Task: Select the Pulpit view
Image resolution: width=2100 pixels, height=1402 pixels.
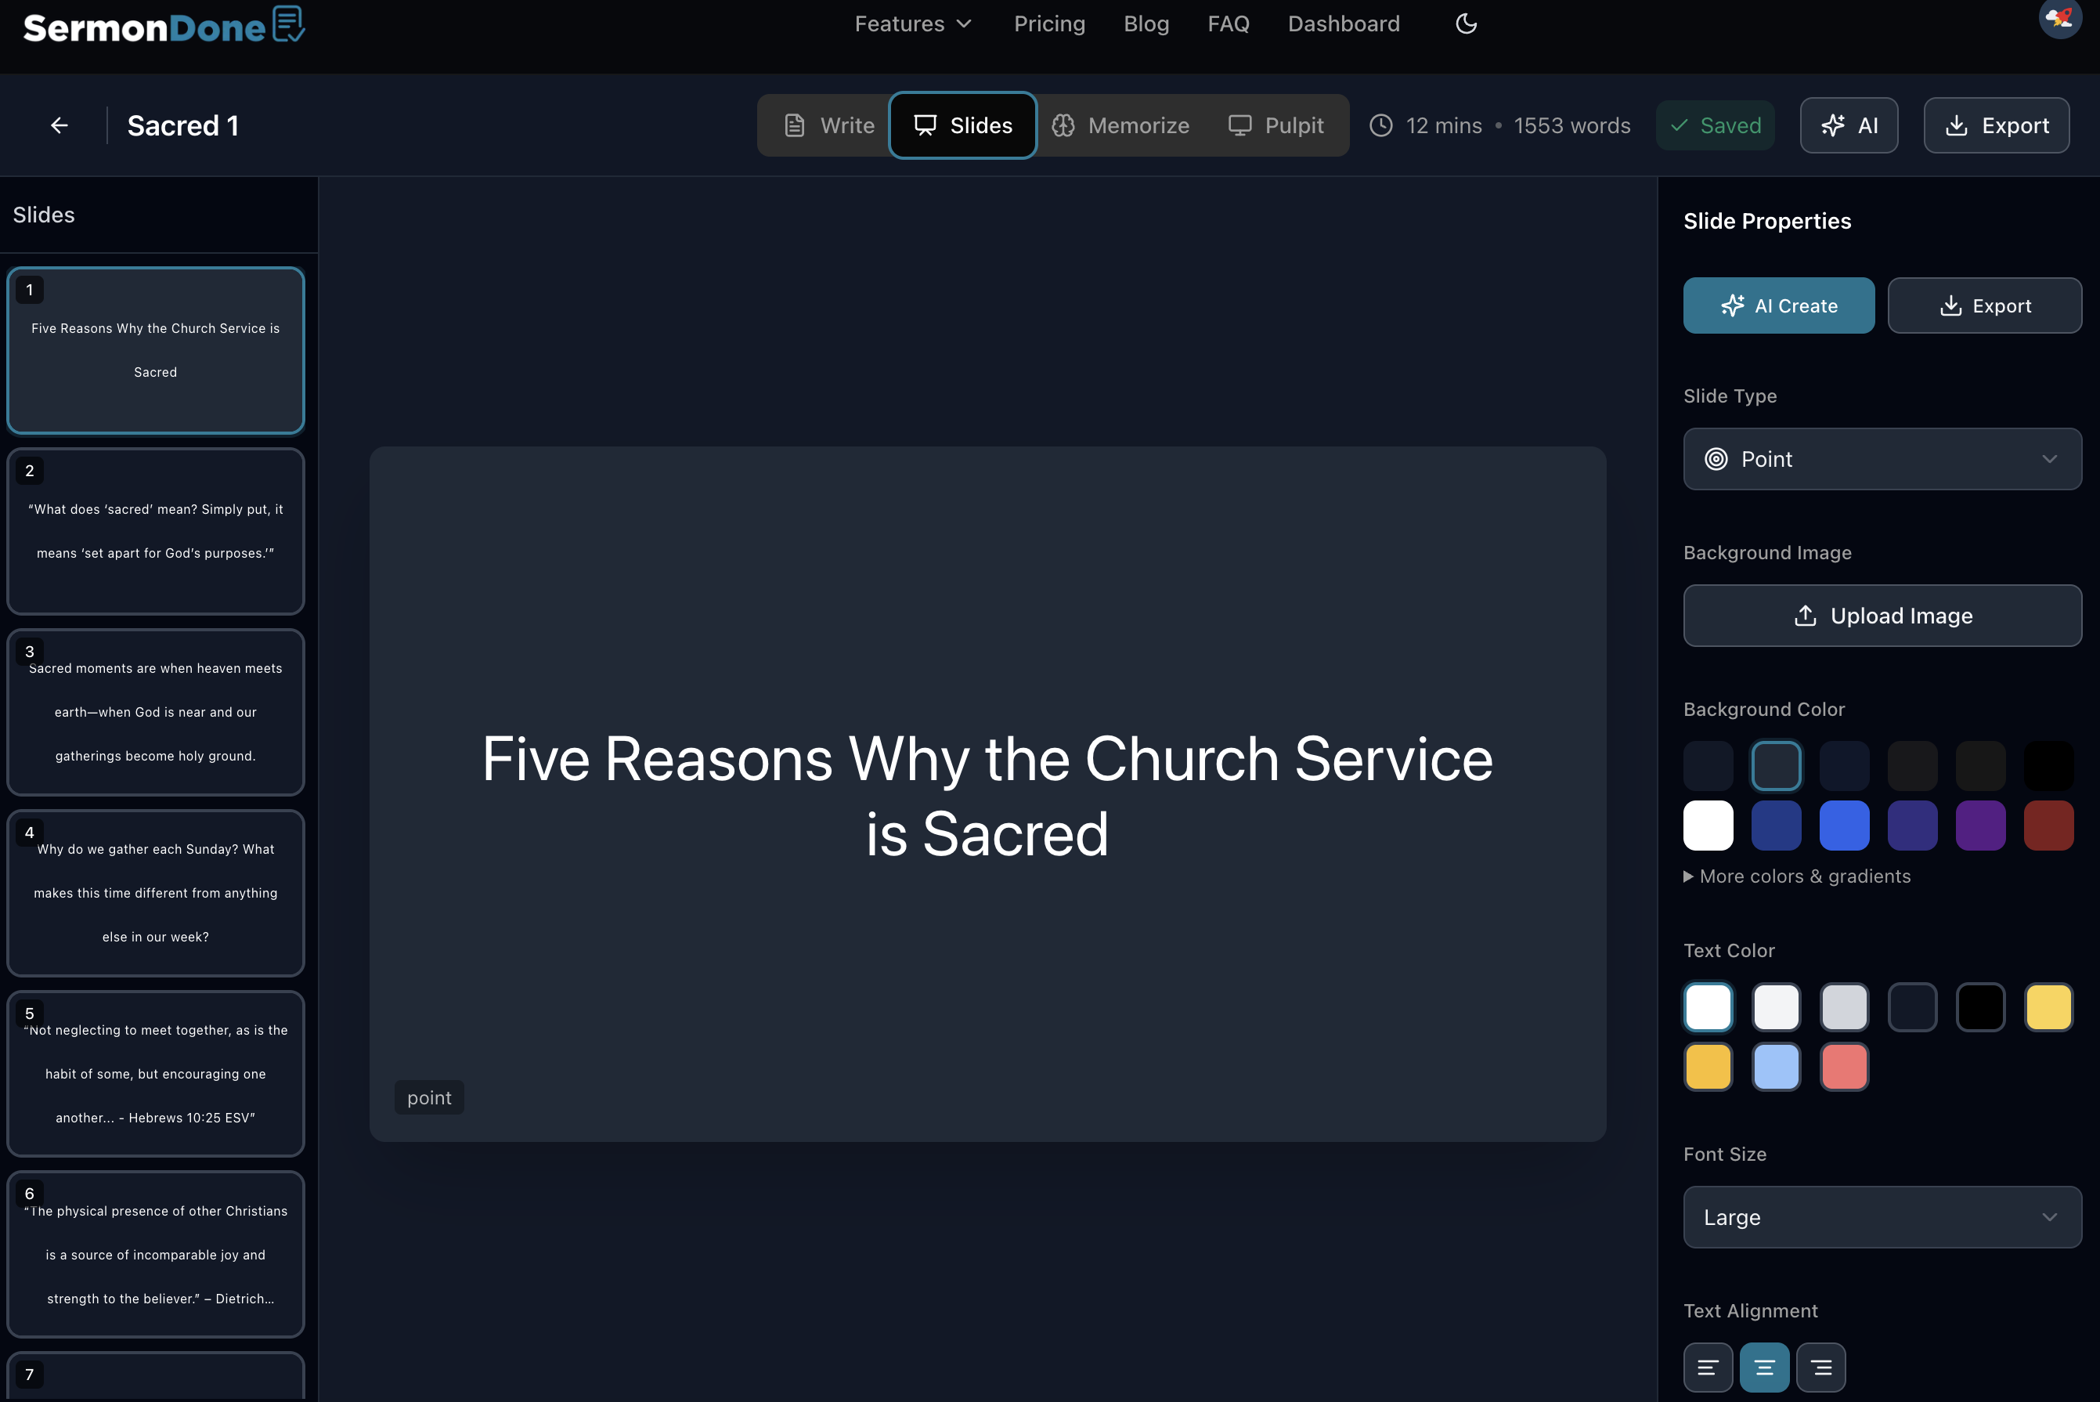Action: [1276, 125]
